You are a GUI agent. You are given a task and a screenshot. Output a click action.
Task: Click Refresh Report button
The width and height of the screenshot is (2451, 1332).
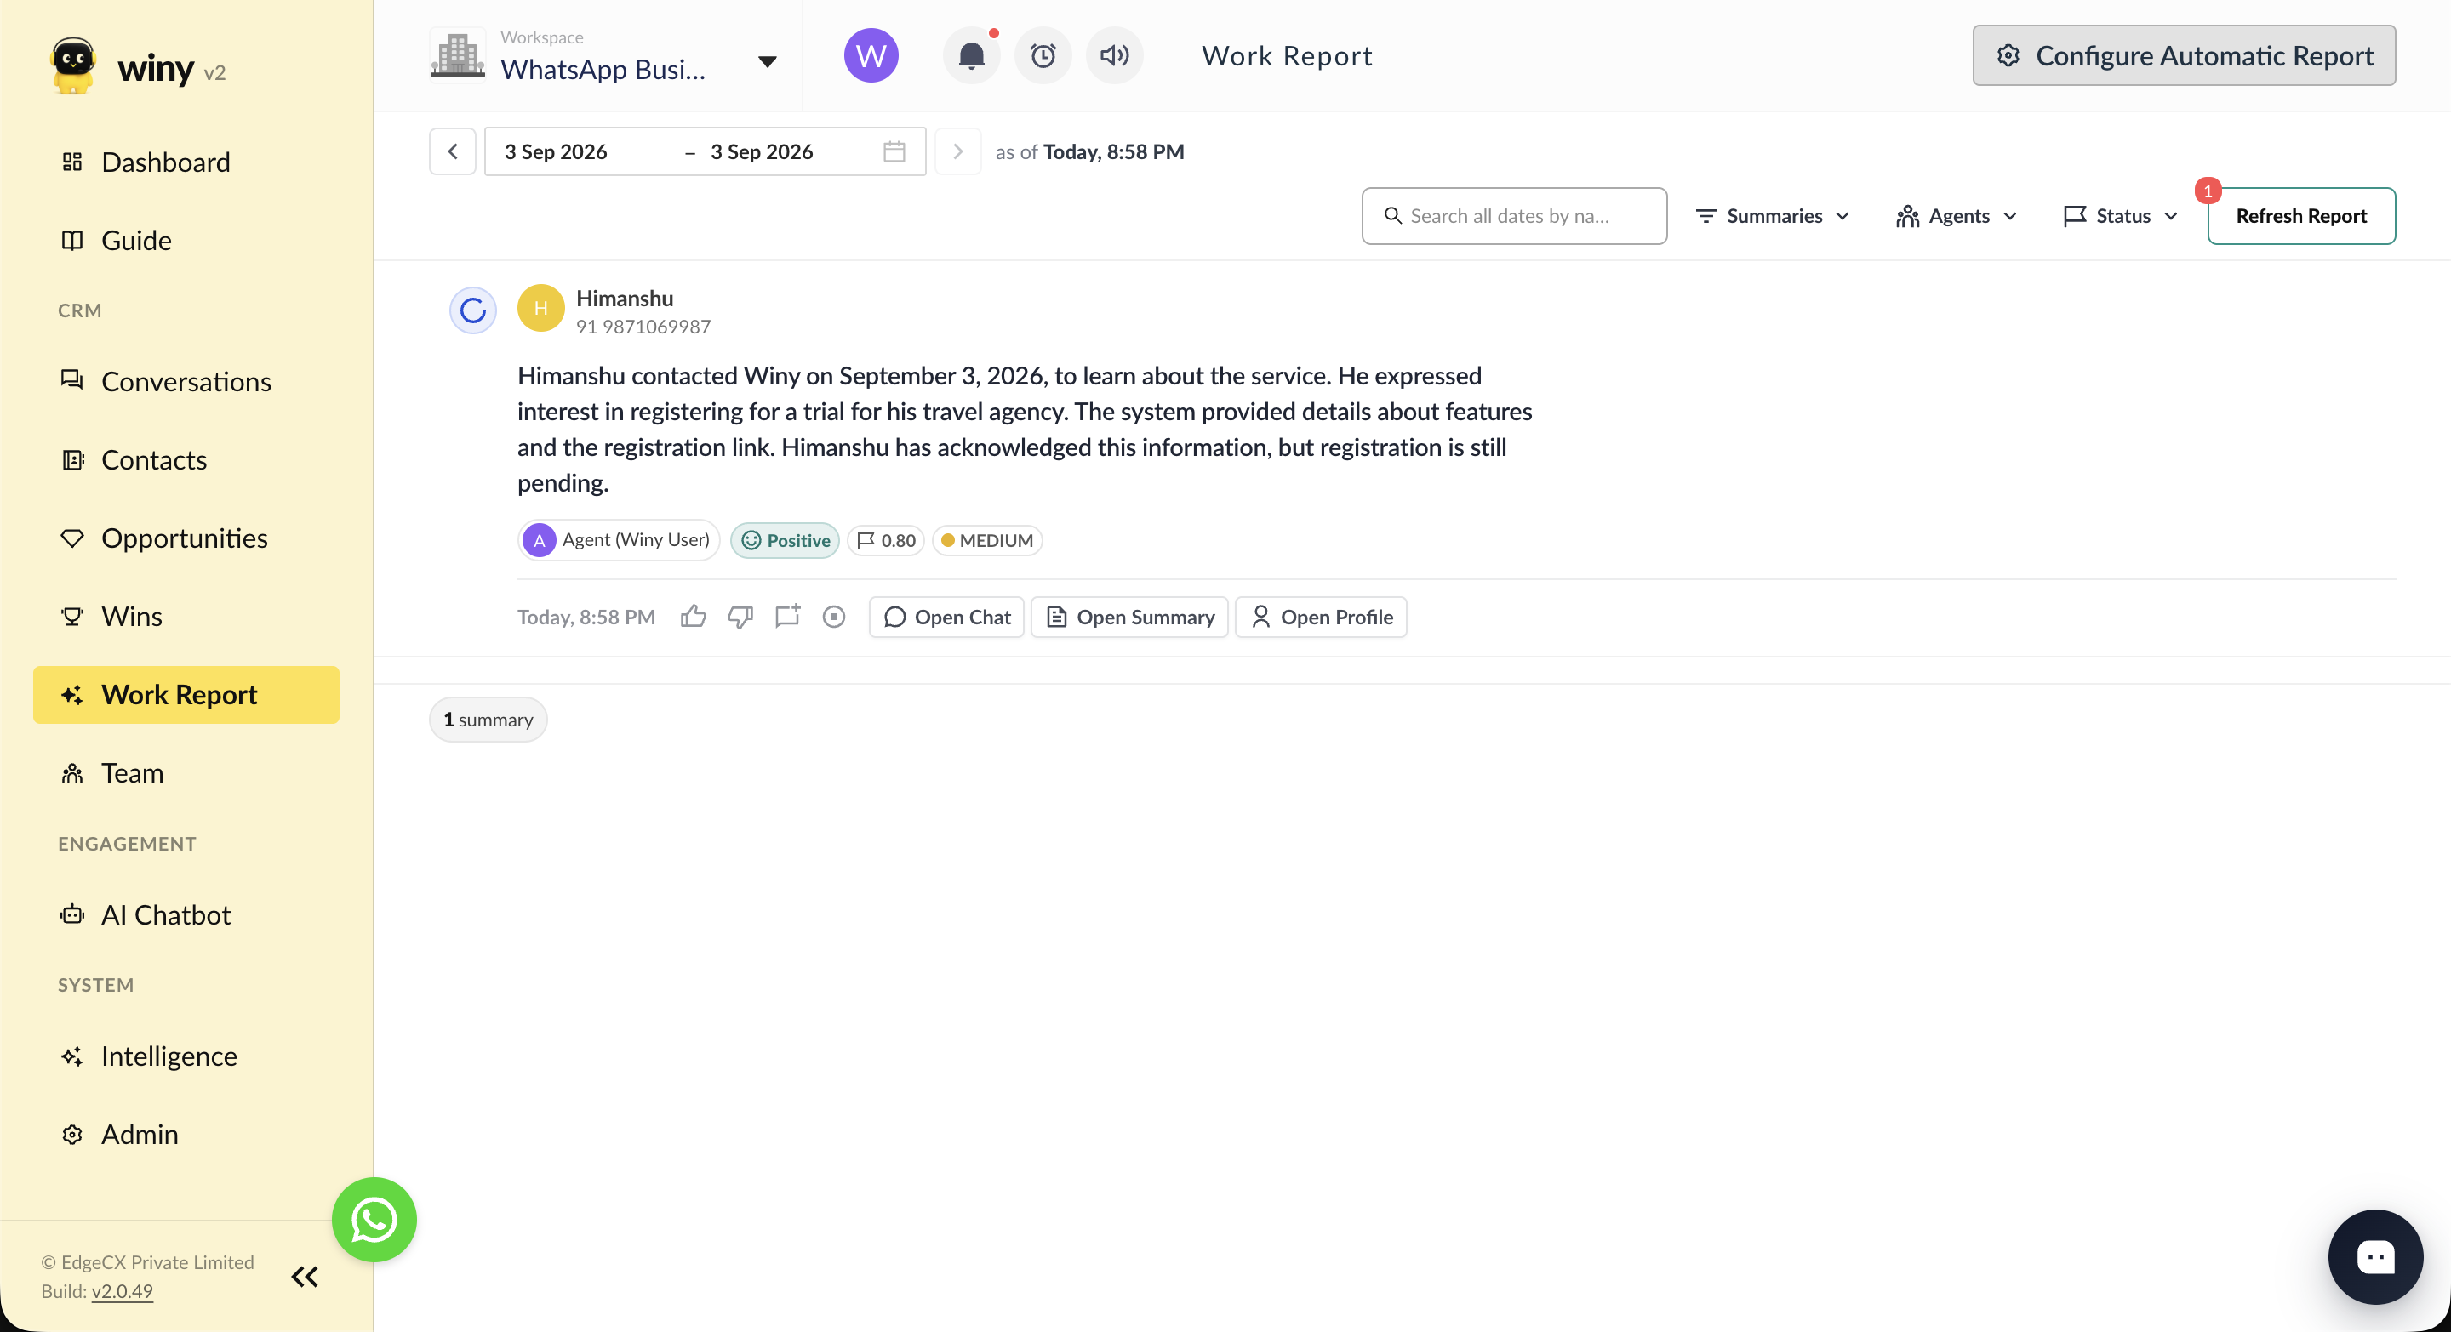pyautogui.click(x=2300, y=216)
